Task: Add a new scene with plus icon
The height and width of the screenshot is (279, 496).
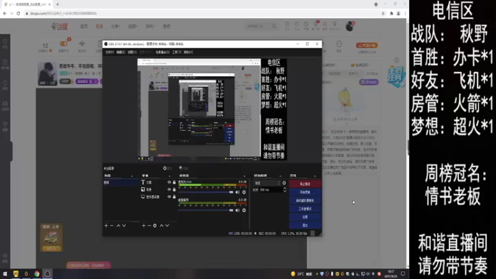Action: click(x=106, y=226)
